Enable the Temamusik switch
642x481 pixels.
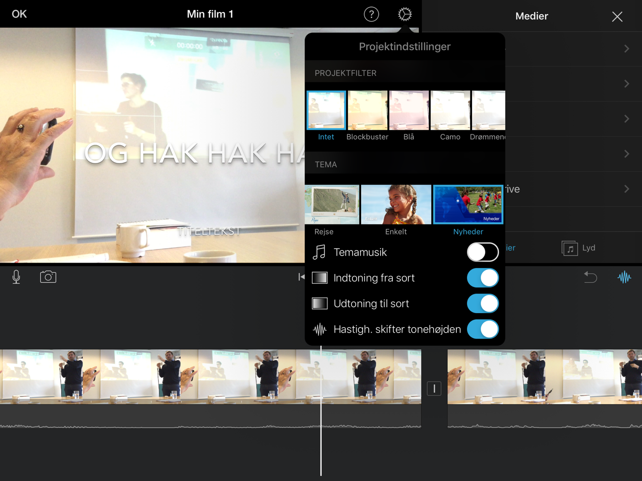coord(483,252)
